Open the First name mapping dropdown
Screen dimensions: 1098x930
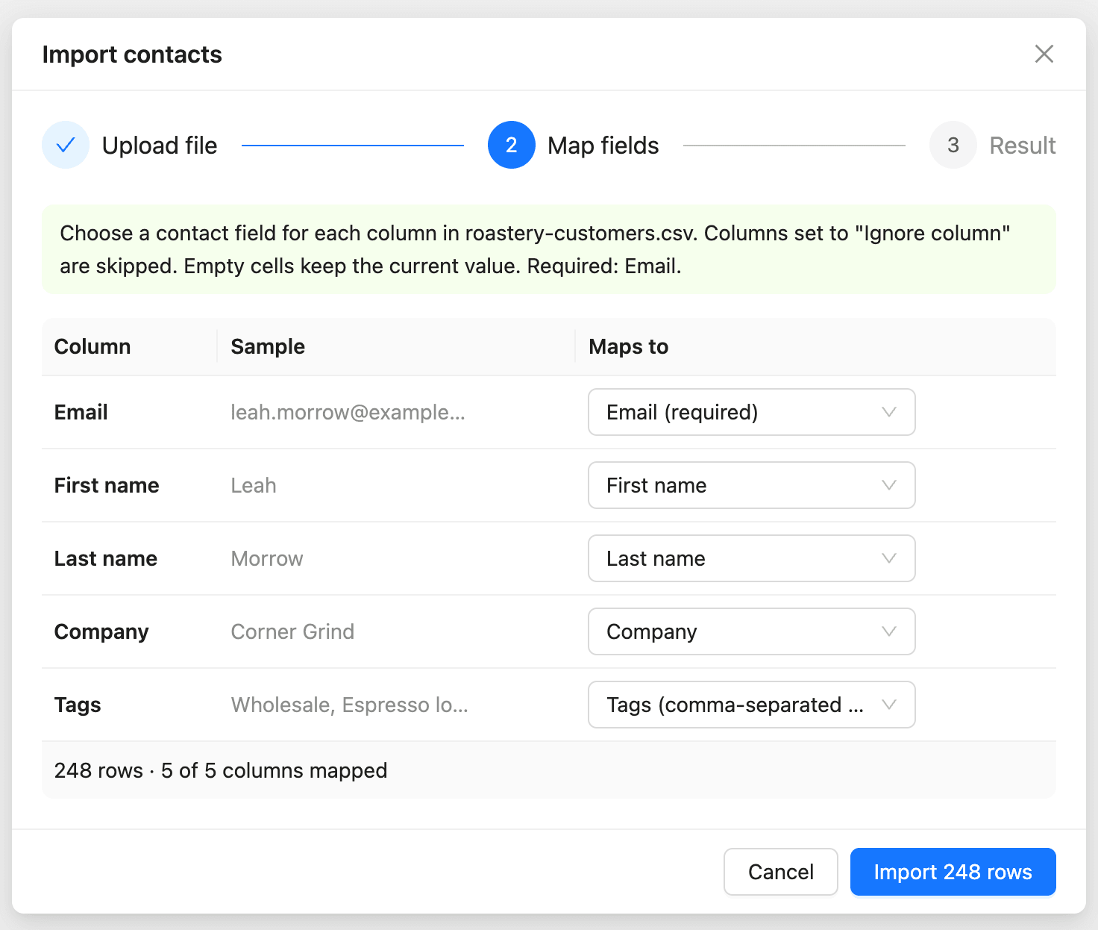752,485
